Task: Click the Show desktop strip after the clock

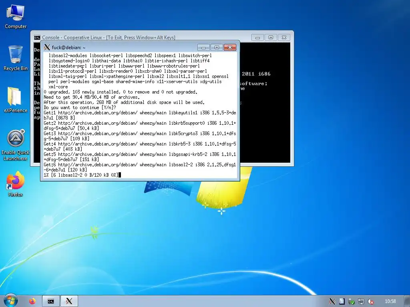Action: coord(408,301)
